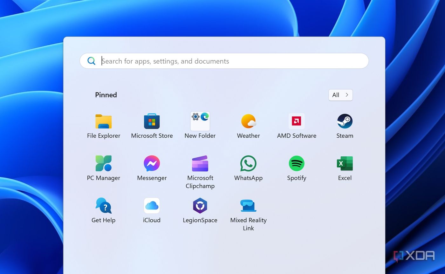Click the Pinned section header

(x=106, y=95)
